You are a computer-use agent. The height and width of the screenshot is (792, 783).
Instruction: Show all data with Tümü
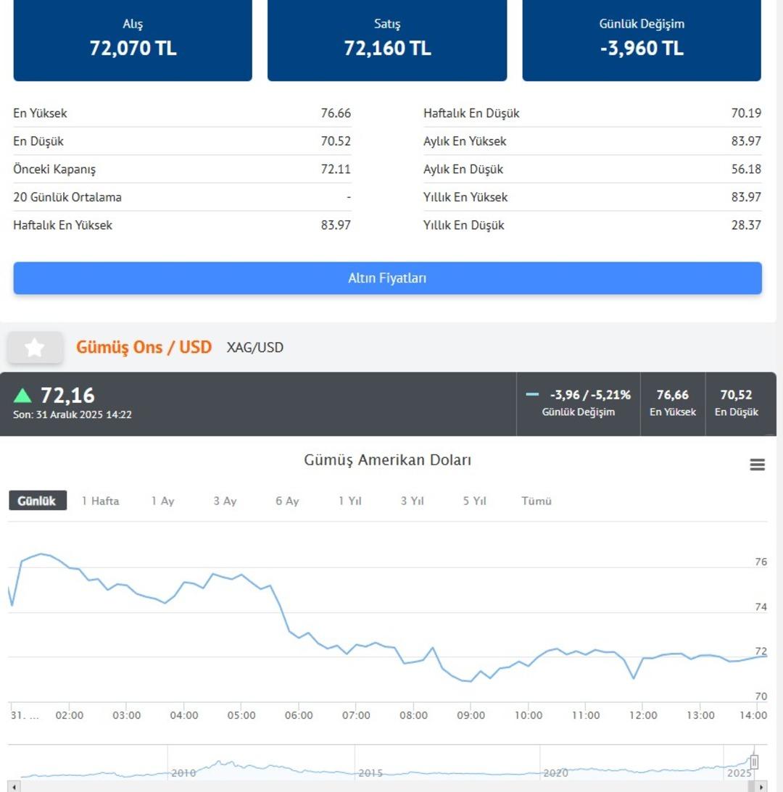(x=536, y=501)
